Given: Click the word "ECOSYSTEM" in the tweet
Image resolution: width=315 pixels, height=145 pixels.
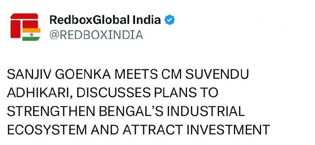Looking at the screenshot, I should click(x=47, y=130).
